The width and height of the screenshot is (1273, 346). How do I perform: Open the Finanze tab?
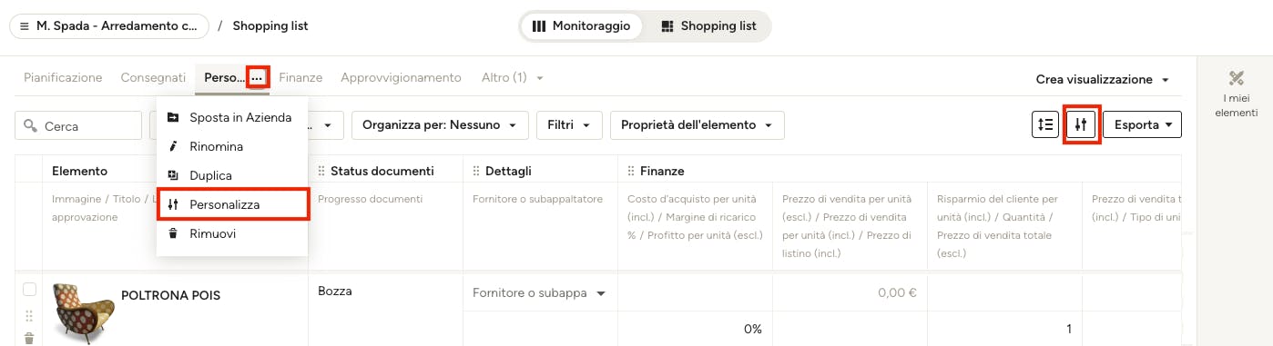tap(300, 78)
